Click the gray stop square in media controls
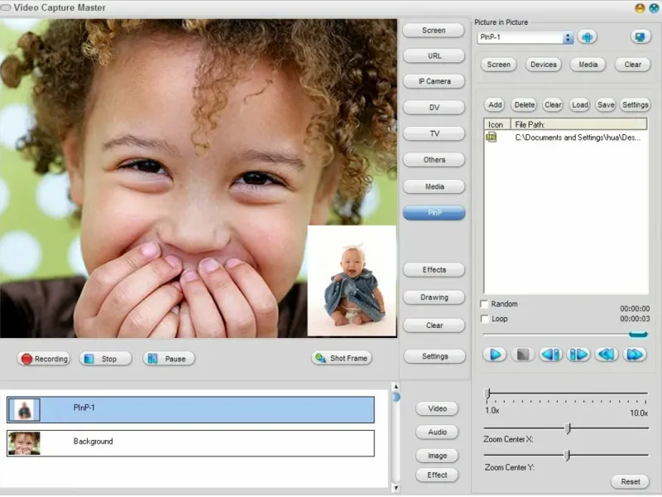The image size is (662, 497). 523,355
